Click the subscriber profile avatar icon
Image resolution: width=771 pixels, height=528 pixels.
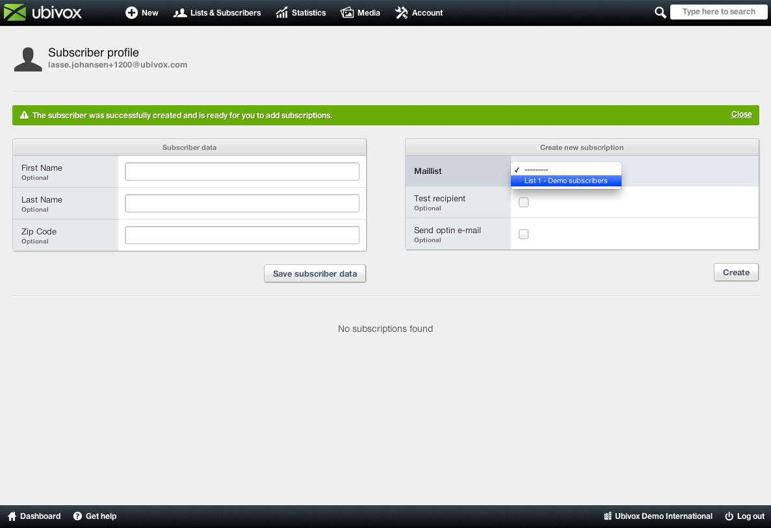[28, 60]
